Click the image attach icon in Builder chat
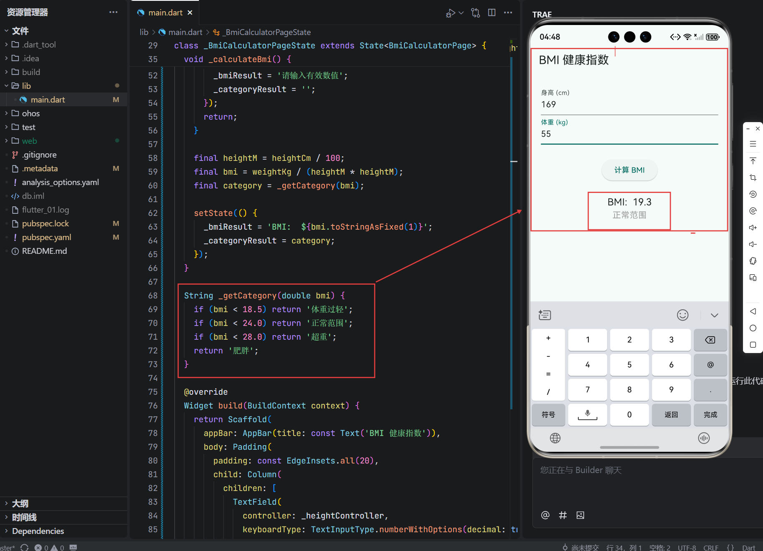Viewport: 763px width, 551px height. click(580, 515)
